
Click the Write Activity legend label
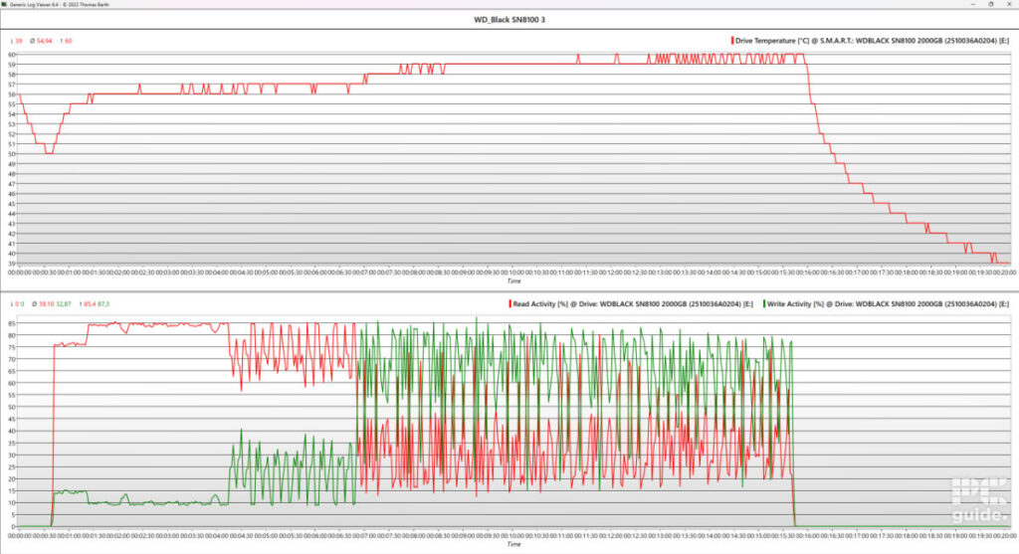coord(888,303)
